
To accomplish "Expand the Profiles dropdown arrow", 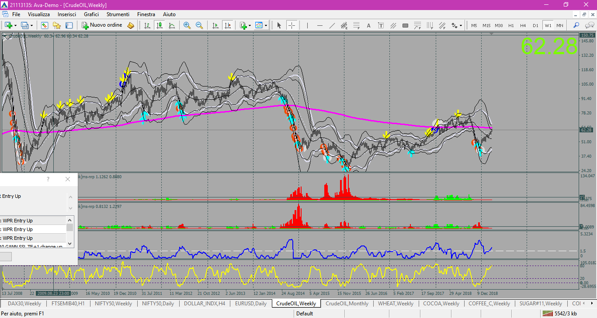I will point(31,25).
